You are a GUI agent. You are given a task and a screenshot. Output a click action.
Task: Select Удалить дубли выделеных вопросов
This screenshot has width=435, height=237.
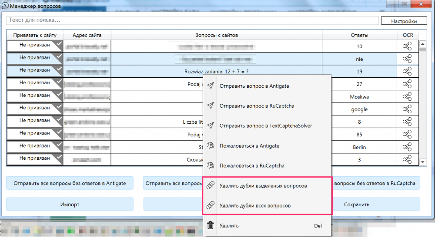[267, 185]
